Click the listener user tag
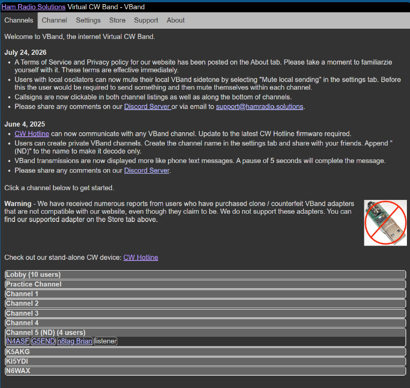 106,341
